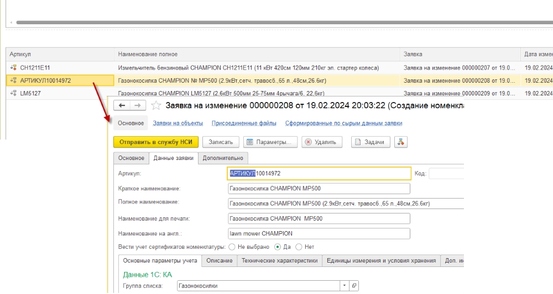The width and height of the screenshot is (553, 294).
Task: Click the Наименование для печати field
Action: pos(319,218)
